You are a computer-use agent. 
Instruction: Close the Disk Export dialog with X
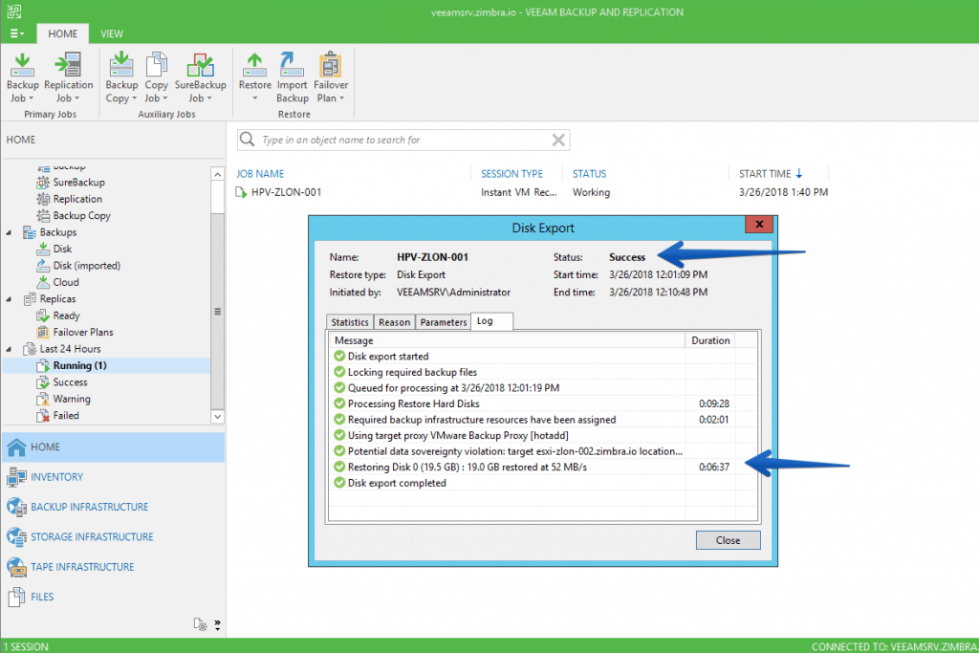pyautogui.click(x=759, y=224)
